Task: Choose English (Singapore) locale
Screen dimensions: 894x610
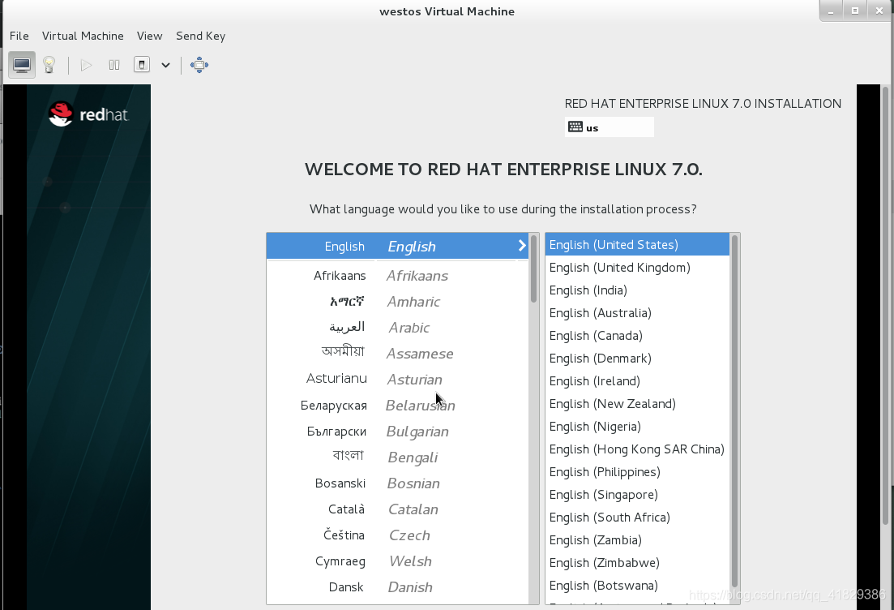Action: pyautogui.click(x=637, y=495)
